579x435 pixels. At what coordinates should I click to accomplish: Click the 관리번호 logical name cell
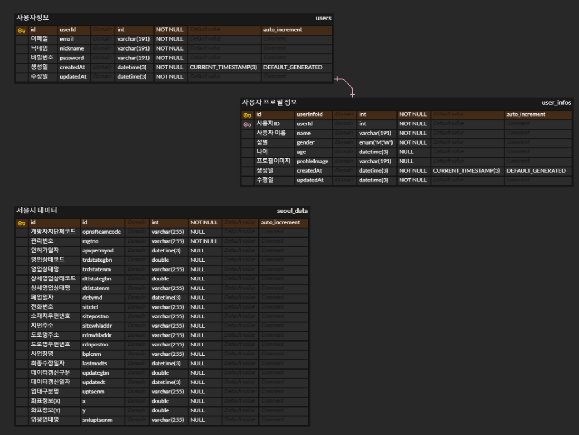point(54,241)
